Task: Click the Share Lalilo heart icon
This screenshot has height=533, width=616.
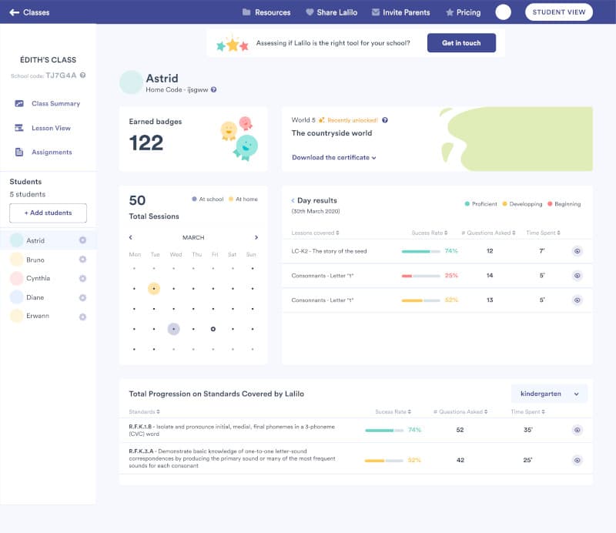Action: click(x=310, y=12)
